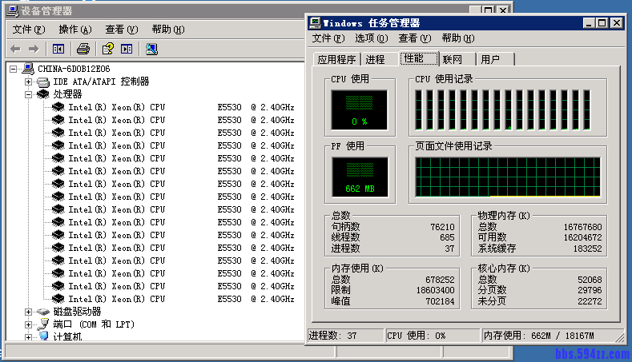Open 帮助(H) menu in Task Manager
This screenshot has width=632, height=362.
coord(458,38)
